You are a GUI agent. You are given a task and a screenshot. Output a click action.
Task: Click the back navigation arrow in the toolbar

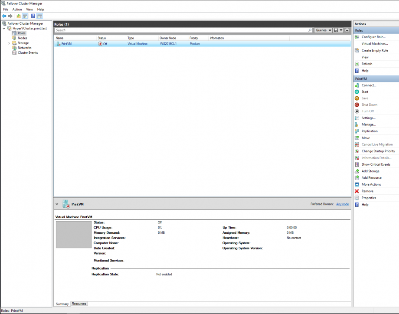[x=4, y=16]
